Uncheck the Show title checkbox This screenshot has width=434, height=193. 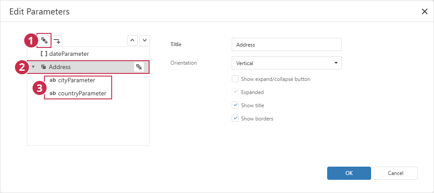click(x=235, y=105)
